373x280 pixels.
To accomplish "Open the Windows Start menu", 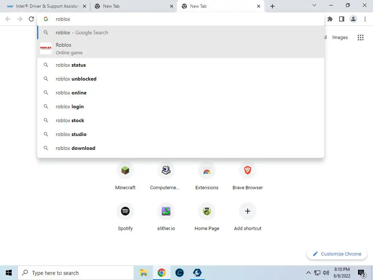I will [9, 273].
